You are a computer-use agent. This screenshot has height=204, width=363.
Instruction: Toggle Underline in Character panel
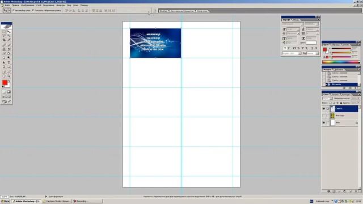(x=313, y=48)
